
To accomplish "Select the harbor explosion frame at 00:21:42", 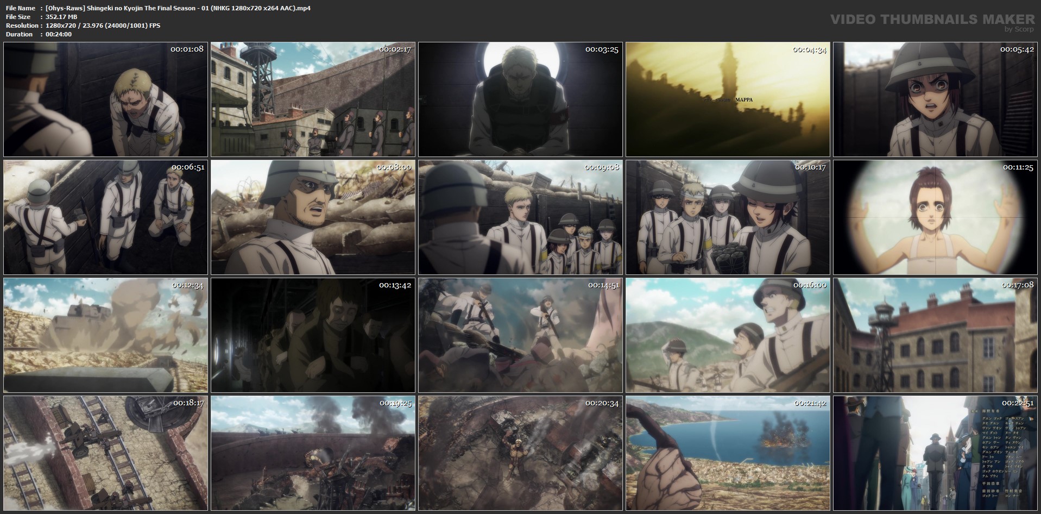I will [728, 453].
